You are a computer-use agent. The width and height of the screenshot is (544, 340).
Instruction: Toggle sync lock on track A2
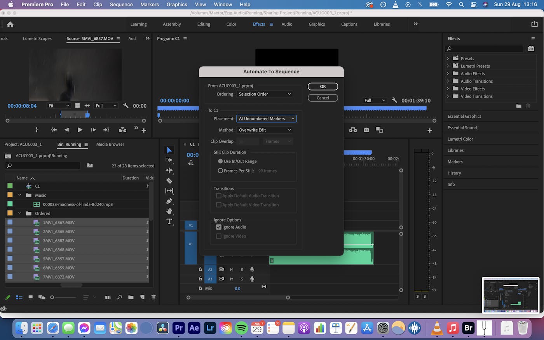tap(221, 269)
